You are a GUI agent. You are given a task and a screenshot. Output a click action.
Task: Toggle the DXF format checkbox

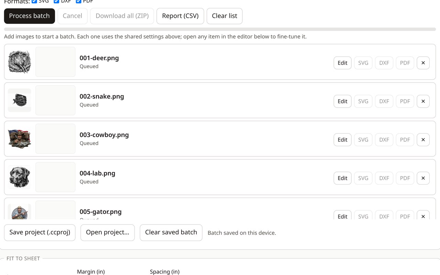pyautogui.click(x=57, y=1)
